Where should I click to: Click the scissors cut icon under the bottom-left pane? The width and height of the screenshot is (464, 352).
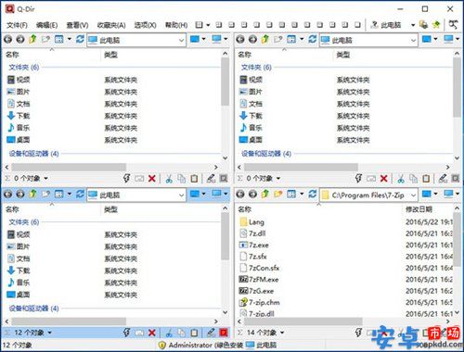pos(169,333)
